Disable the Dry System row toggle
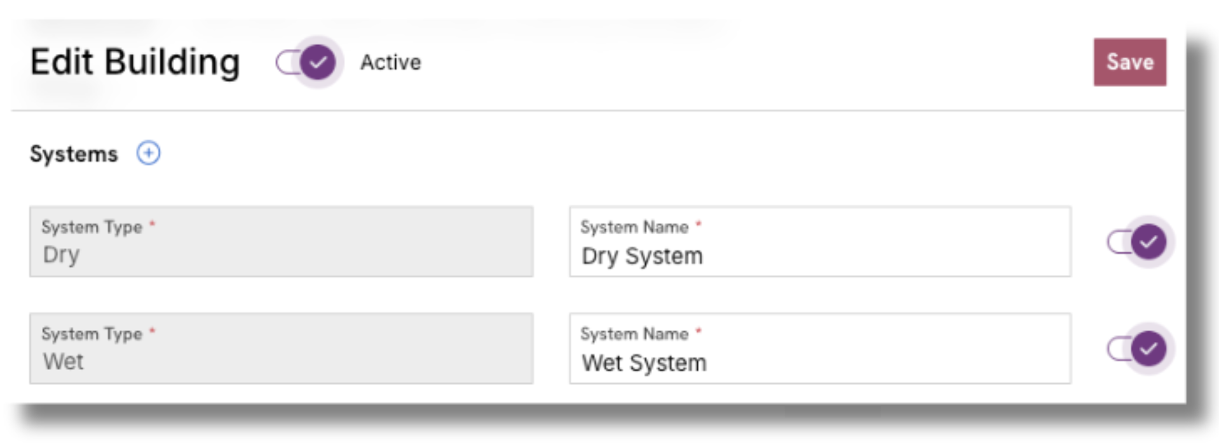This screenshot has height=443, width=1219. tap(1140, 242)
